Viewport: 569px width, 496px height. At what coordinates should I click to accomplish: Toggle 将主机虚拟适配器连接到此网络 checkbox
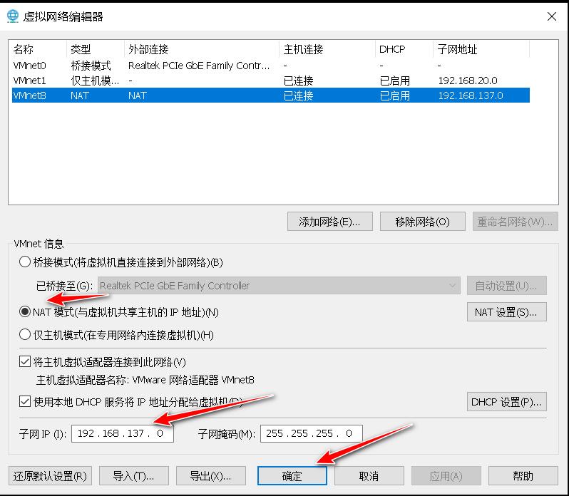[x=25, y=361]
